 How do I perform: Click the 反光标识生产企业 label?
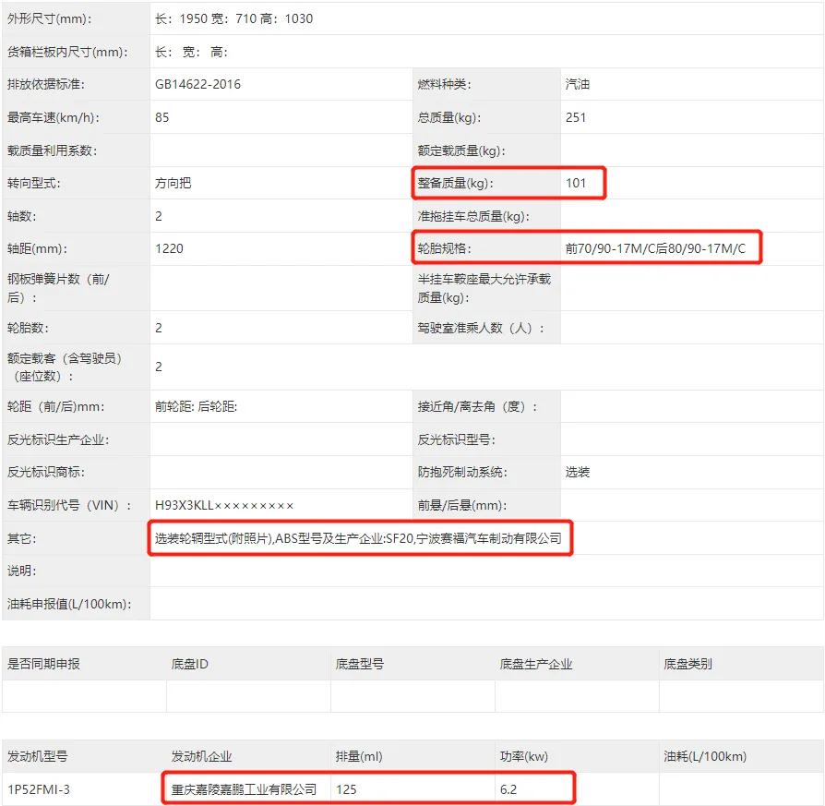point(58,440)
